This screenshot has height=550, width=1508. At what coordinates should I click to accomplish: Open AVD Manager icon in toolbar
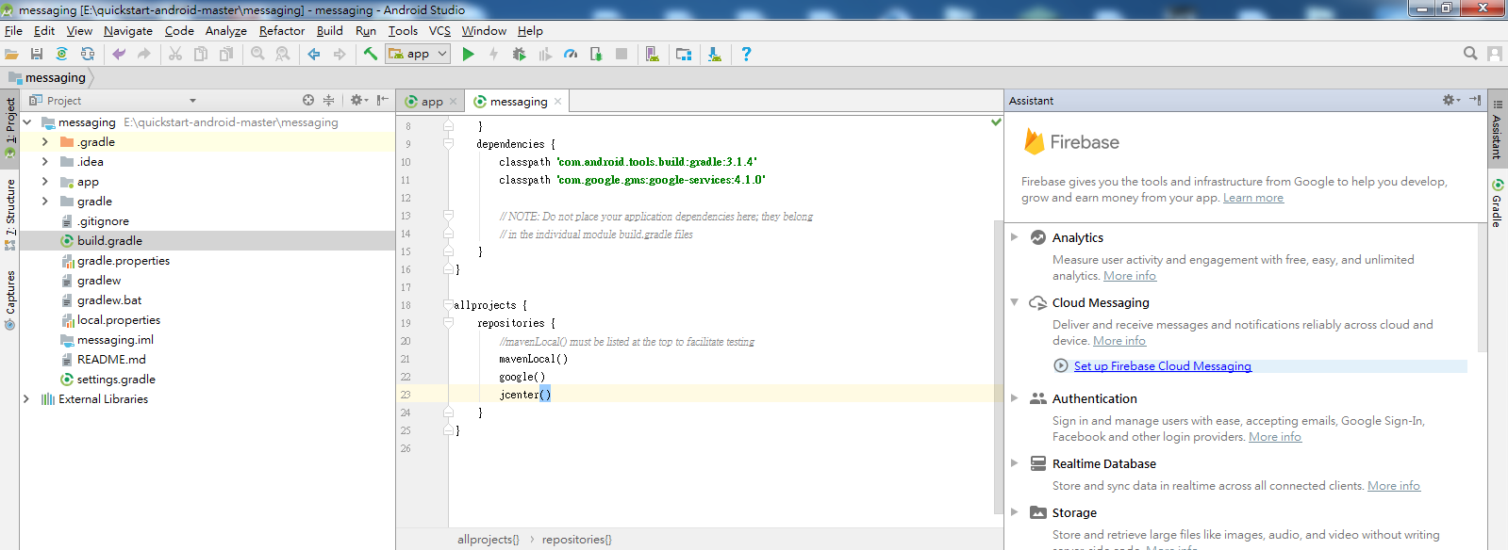[x=652, y=54]
